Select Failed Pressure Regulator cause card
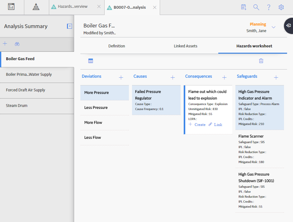 [156, 100]
